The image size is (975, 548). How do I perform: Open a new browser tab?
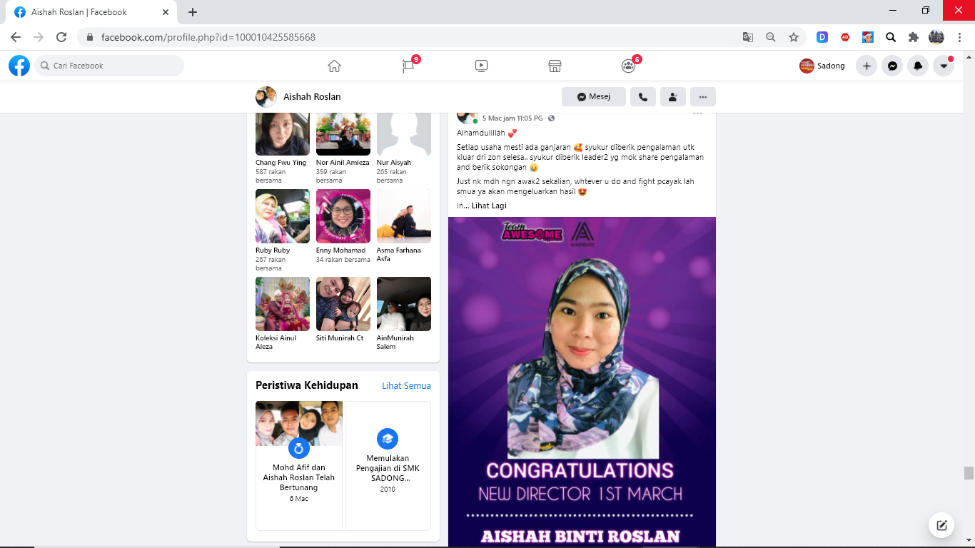pos(193,12)
